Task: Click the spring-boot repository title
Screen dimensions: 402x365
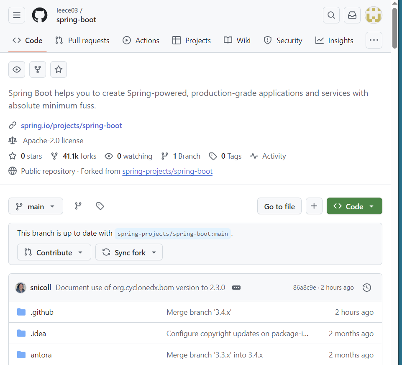Action: [x=76, y=20]
